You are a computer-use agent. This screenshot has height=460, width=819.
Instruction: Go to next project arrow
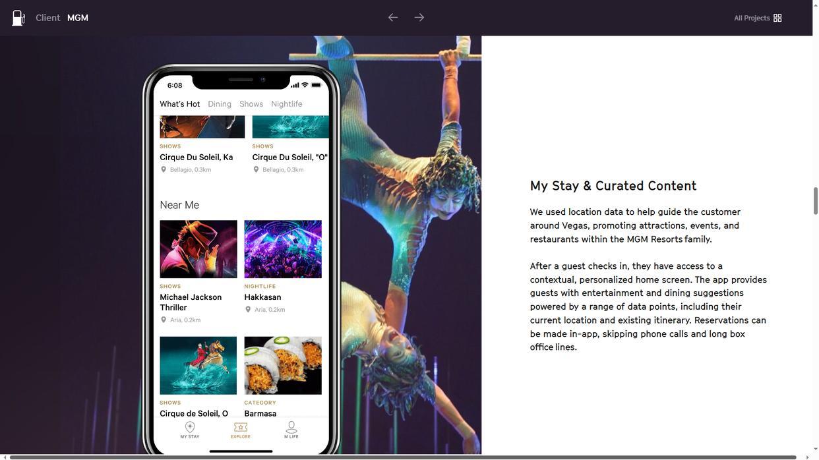coord(419,17)
